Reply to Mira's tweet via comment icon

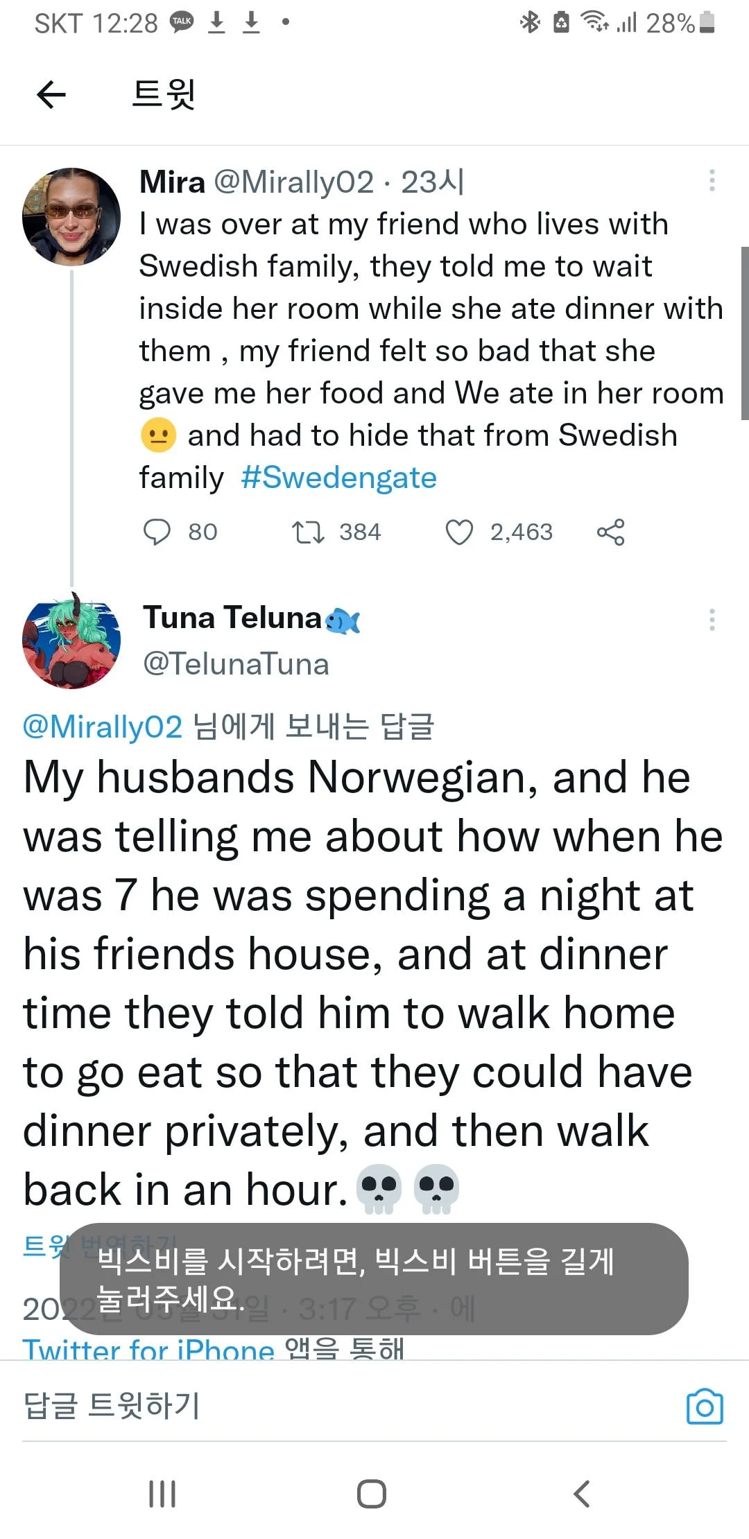point(157,532)
